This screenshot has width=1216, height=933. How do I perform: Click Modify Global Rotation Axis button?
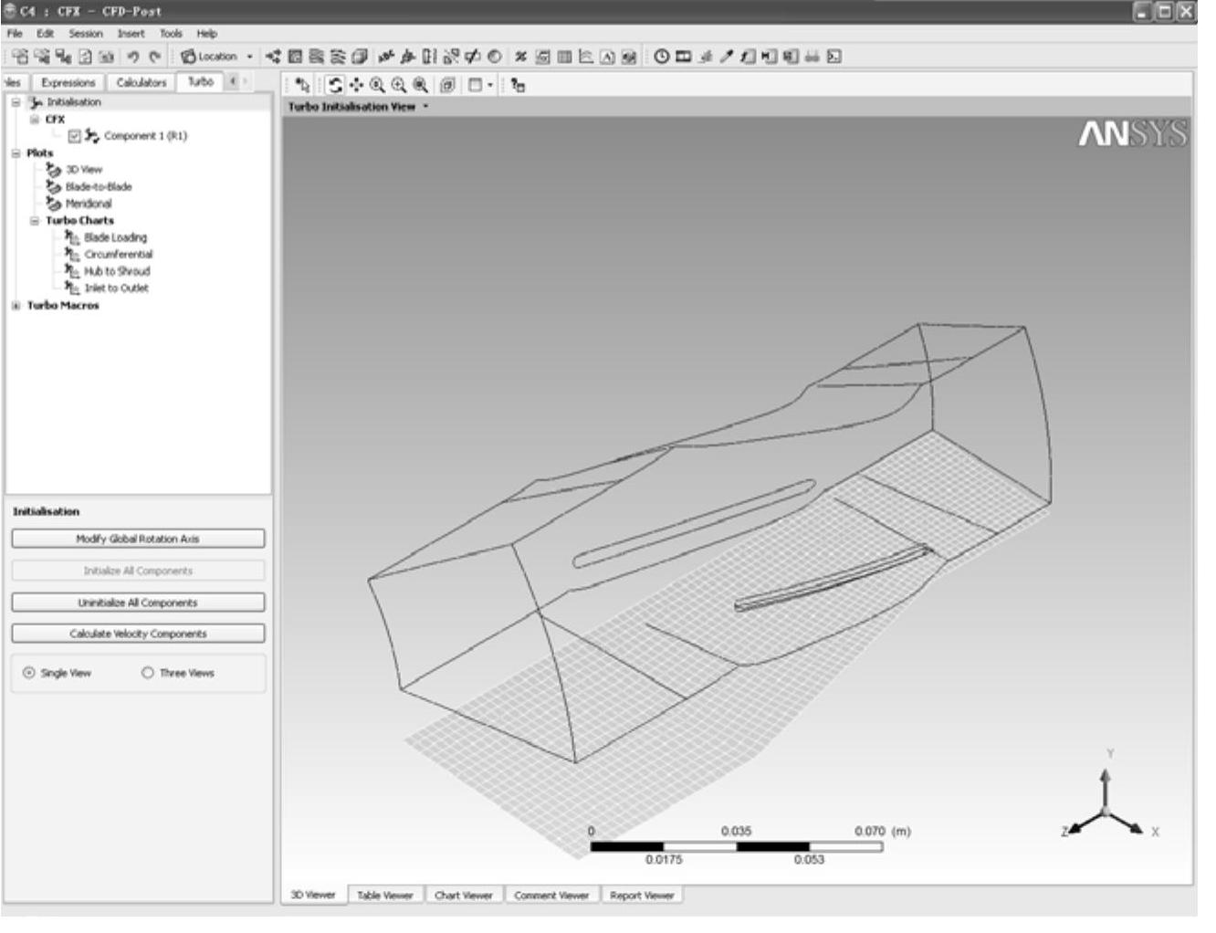pyautogui.click(x=138, y=539)
